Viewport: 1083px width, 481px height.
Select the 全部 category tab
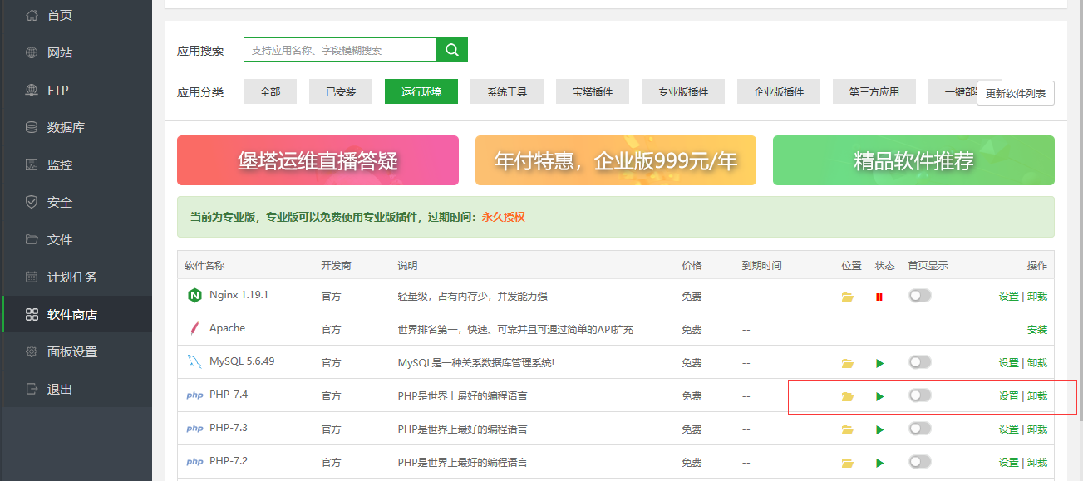(x=270, y=92)
